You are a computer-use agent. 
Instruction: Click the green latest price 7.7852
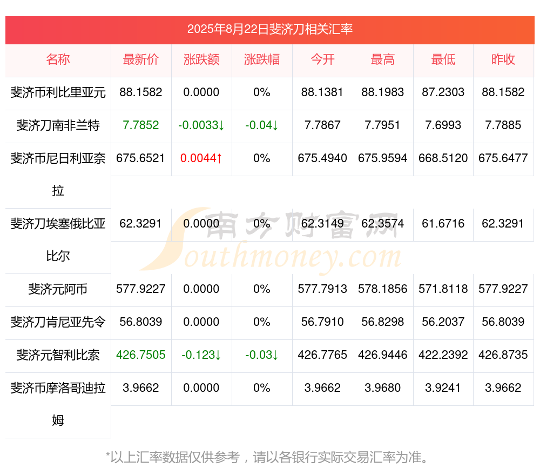pos(141,125)
